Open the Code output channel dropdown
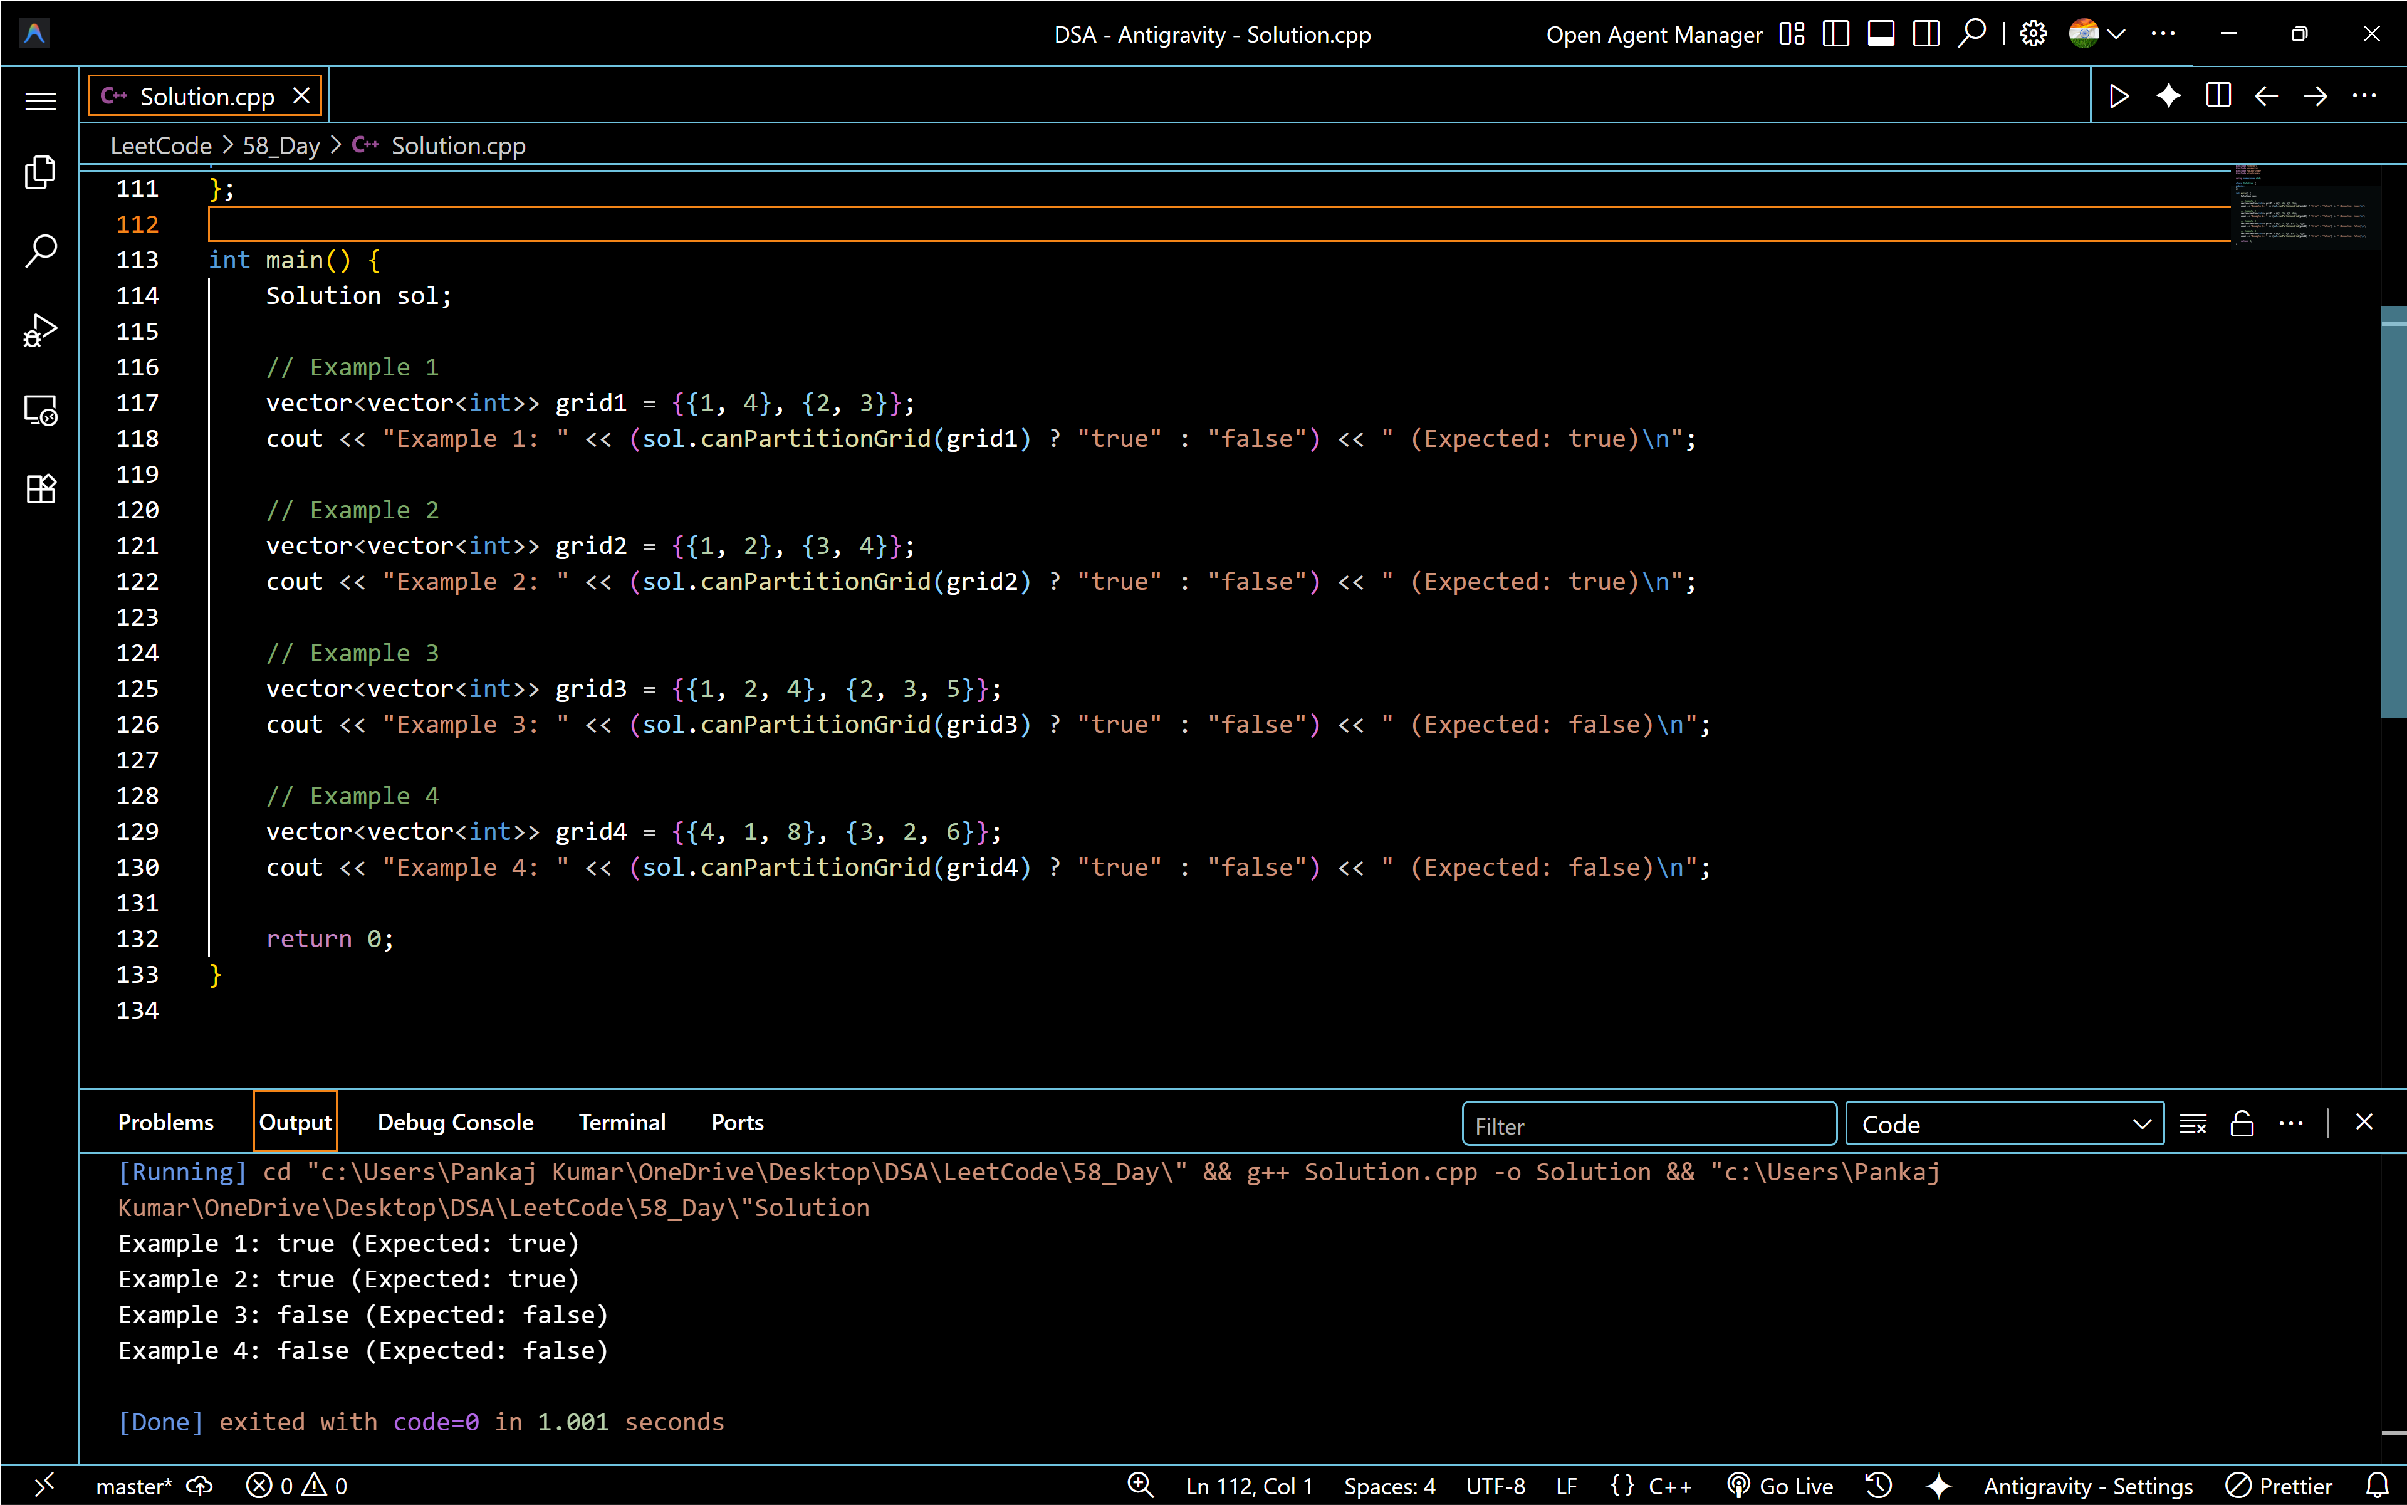 2004,1124
